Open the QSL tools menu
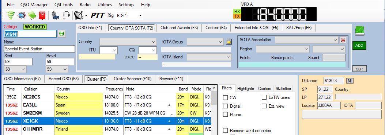 point(64,5)
